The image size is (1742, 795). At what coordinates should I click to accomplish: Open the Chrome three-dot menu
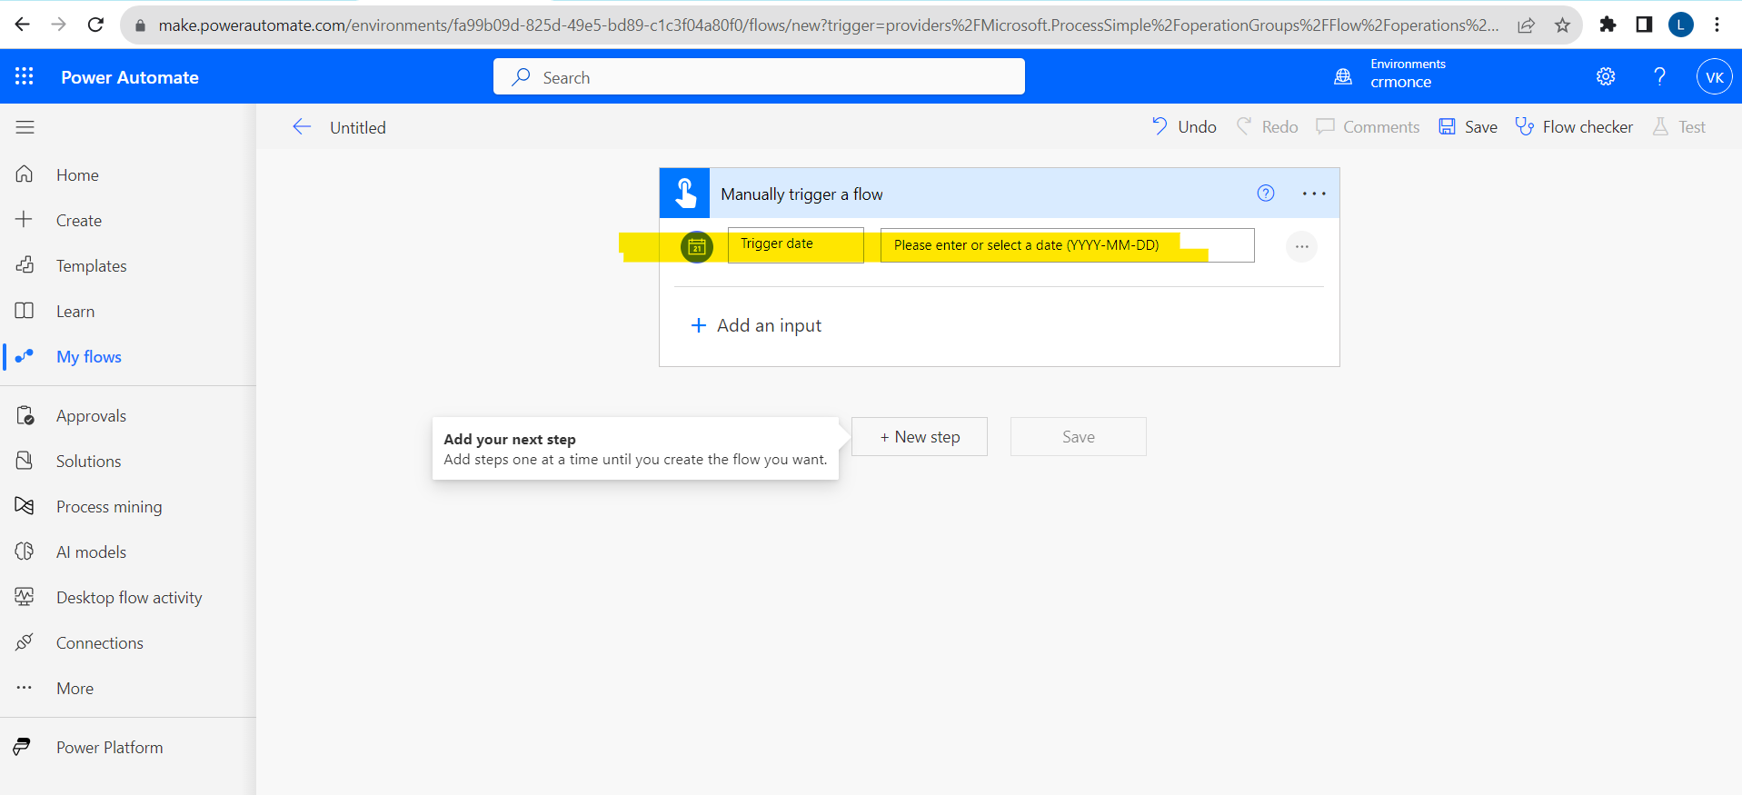tap(1717, 25)
